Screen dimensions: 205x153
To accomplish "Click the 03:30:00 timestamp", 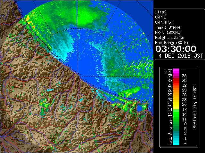I will [176, 49].
